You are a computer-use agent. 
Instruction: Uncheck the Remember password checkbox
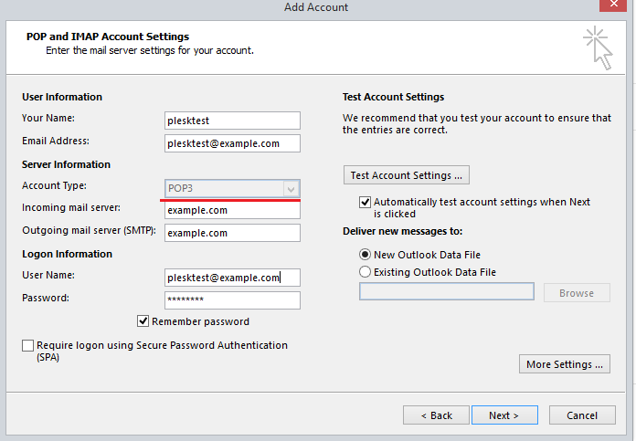coord(143,321)
